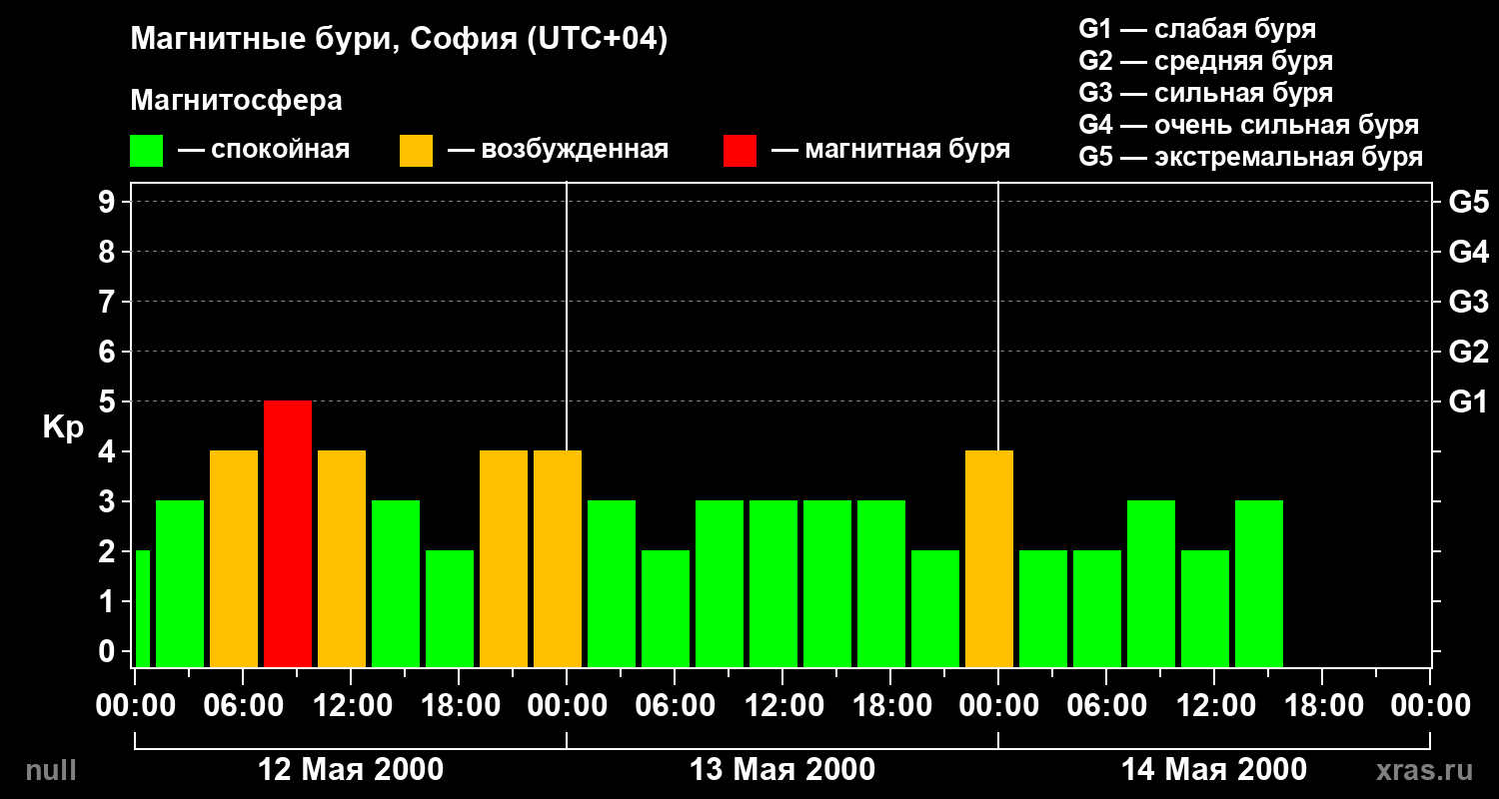Viewport: 1499px width, 799px height.
Task: Click the 'G5' right axis label
Action: pos(1468,202)
